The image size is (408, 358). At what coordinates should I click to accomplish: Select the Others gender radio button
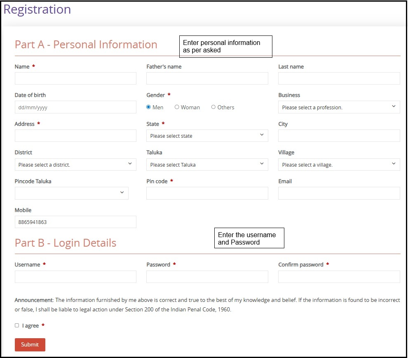213,107
